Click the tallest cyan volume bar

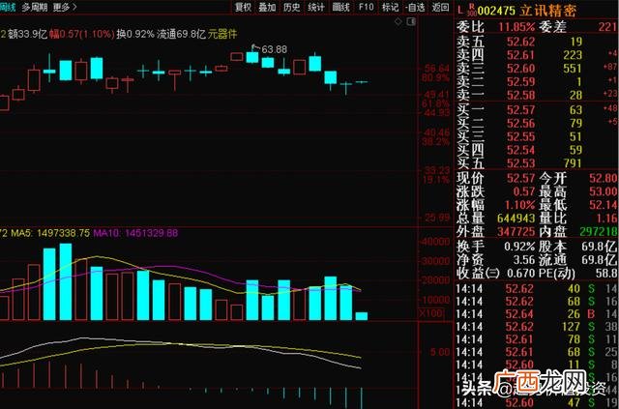click(66, 281)
